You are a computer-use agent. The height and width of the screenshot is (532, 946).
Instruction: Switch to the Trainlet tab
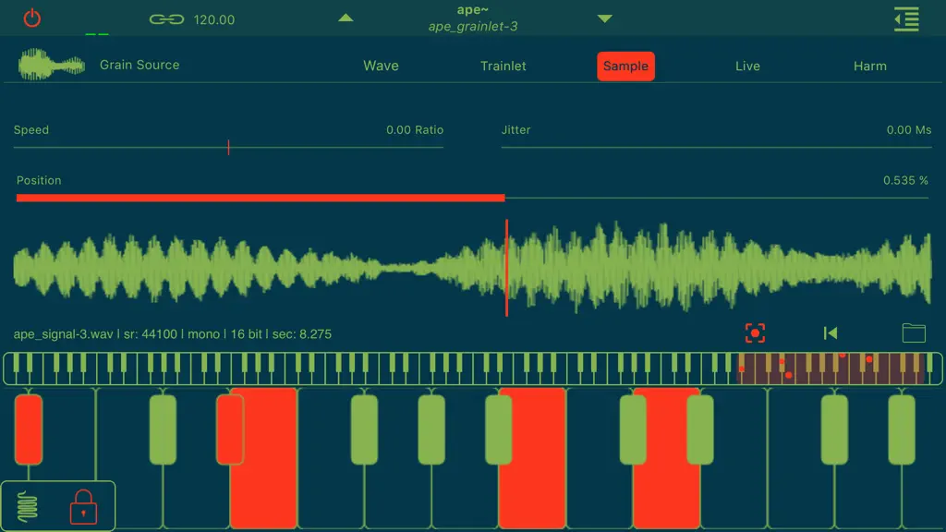(x=503, y=66)
